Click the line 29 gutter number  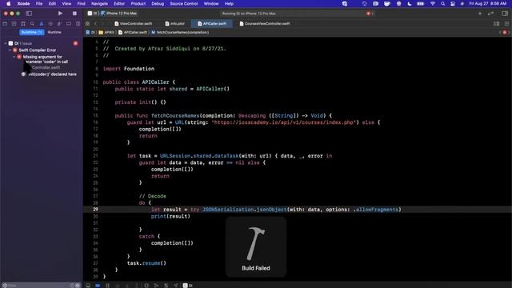tap(95, 210)
